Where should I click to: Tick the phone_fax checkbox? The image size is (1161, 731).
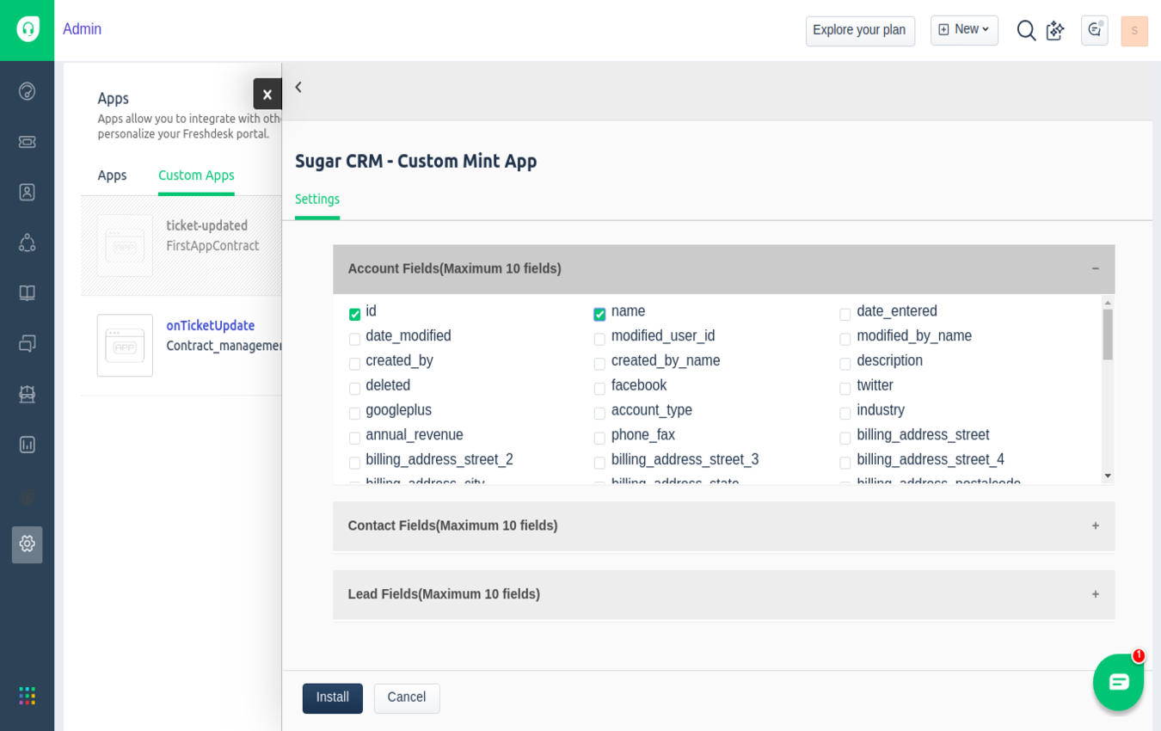(599, 438)
